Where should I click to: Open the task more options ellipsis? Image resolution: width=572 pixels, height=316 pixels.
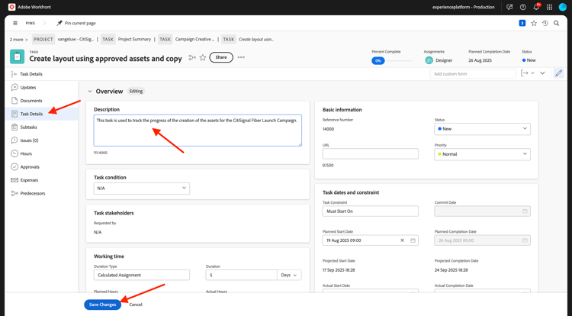coord(241,57)
